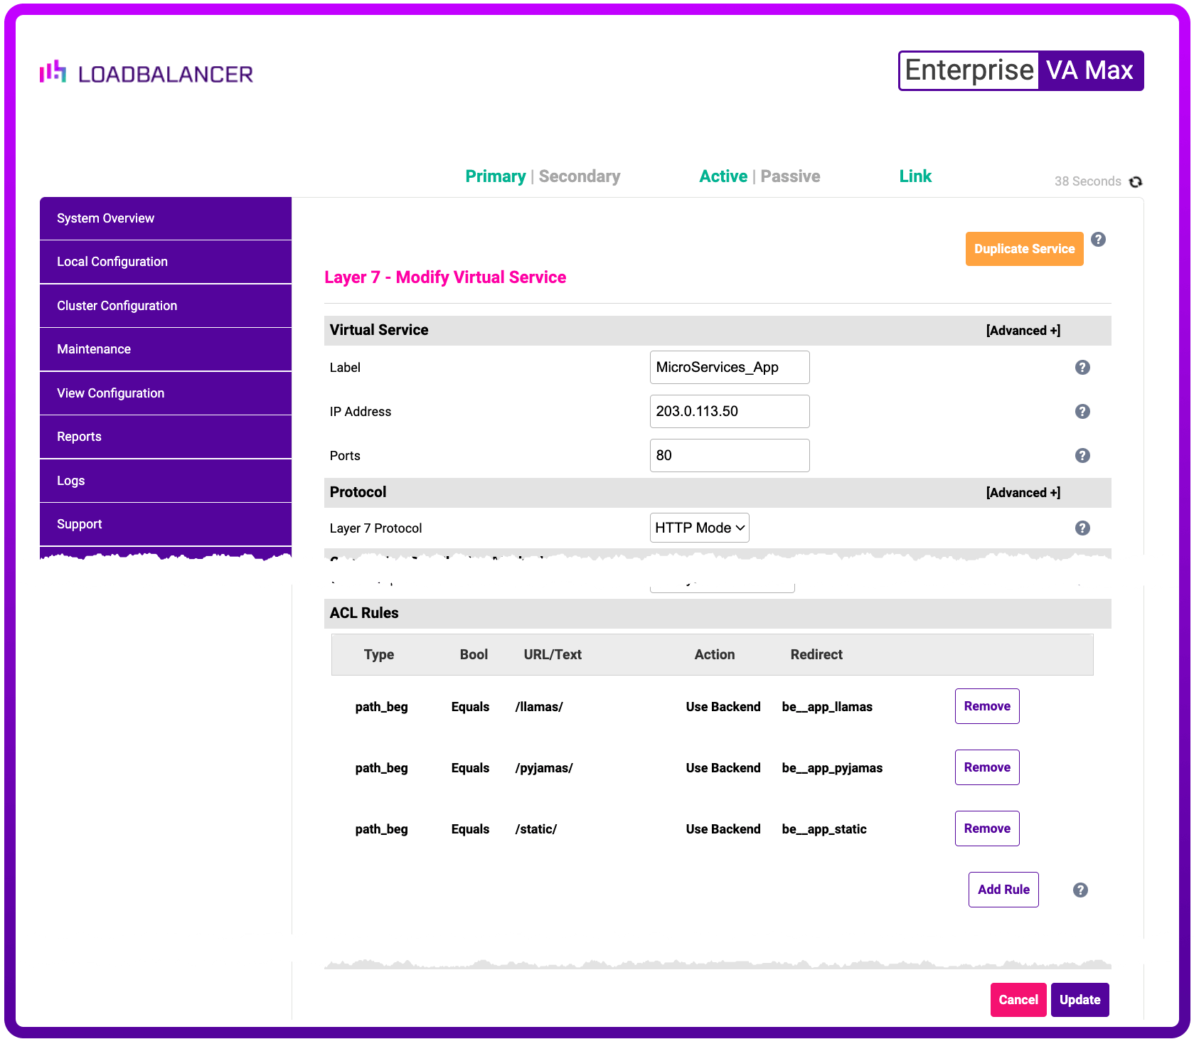Open the Layer 7 Protocol dropdown

pyautogui.click(x=699, y=528)
